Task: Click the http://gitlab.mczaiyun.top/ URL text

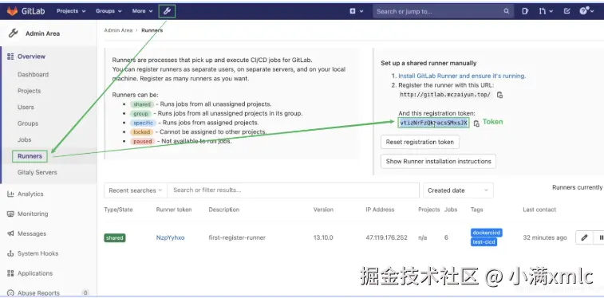Action: [x=445, y=95]
